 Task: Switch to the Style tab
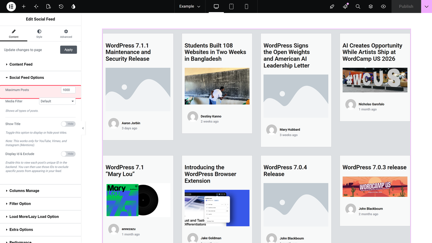pyautogui.click(x=39, y=34)
